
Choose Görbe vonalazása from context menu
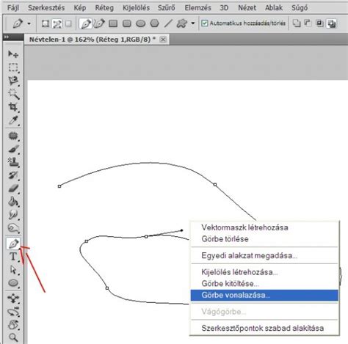coord(264,295)
